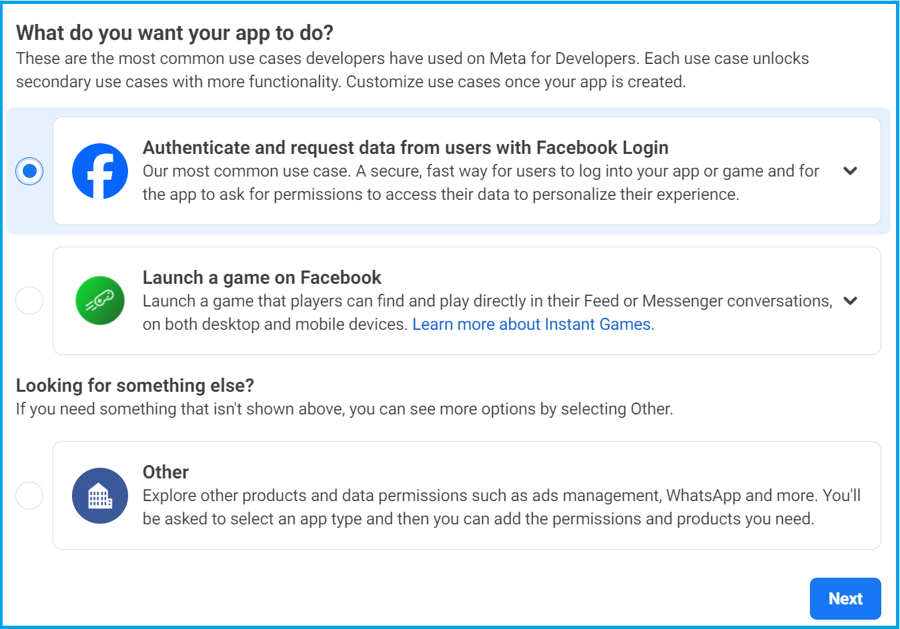Click the Facebook logo icon

tap(100, 171)
